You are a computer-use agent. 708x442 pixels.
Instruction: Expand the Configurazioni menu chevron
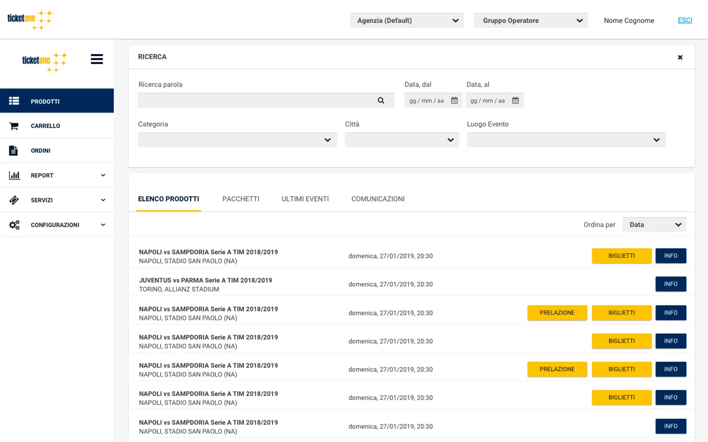click(103, 225)
